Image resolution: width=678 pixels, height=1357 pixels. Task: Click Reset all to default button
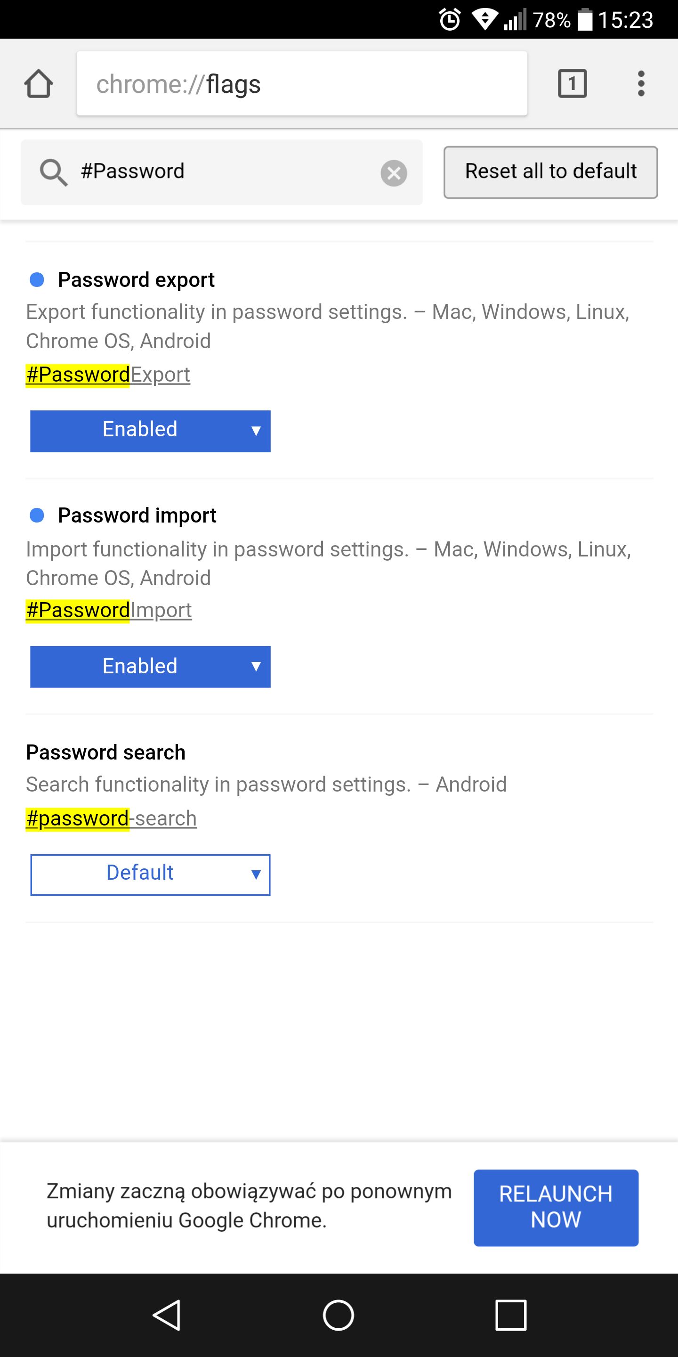tap(550, 172)
